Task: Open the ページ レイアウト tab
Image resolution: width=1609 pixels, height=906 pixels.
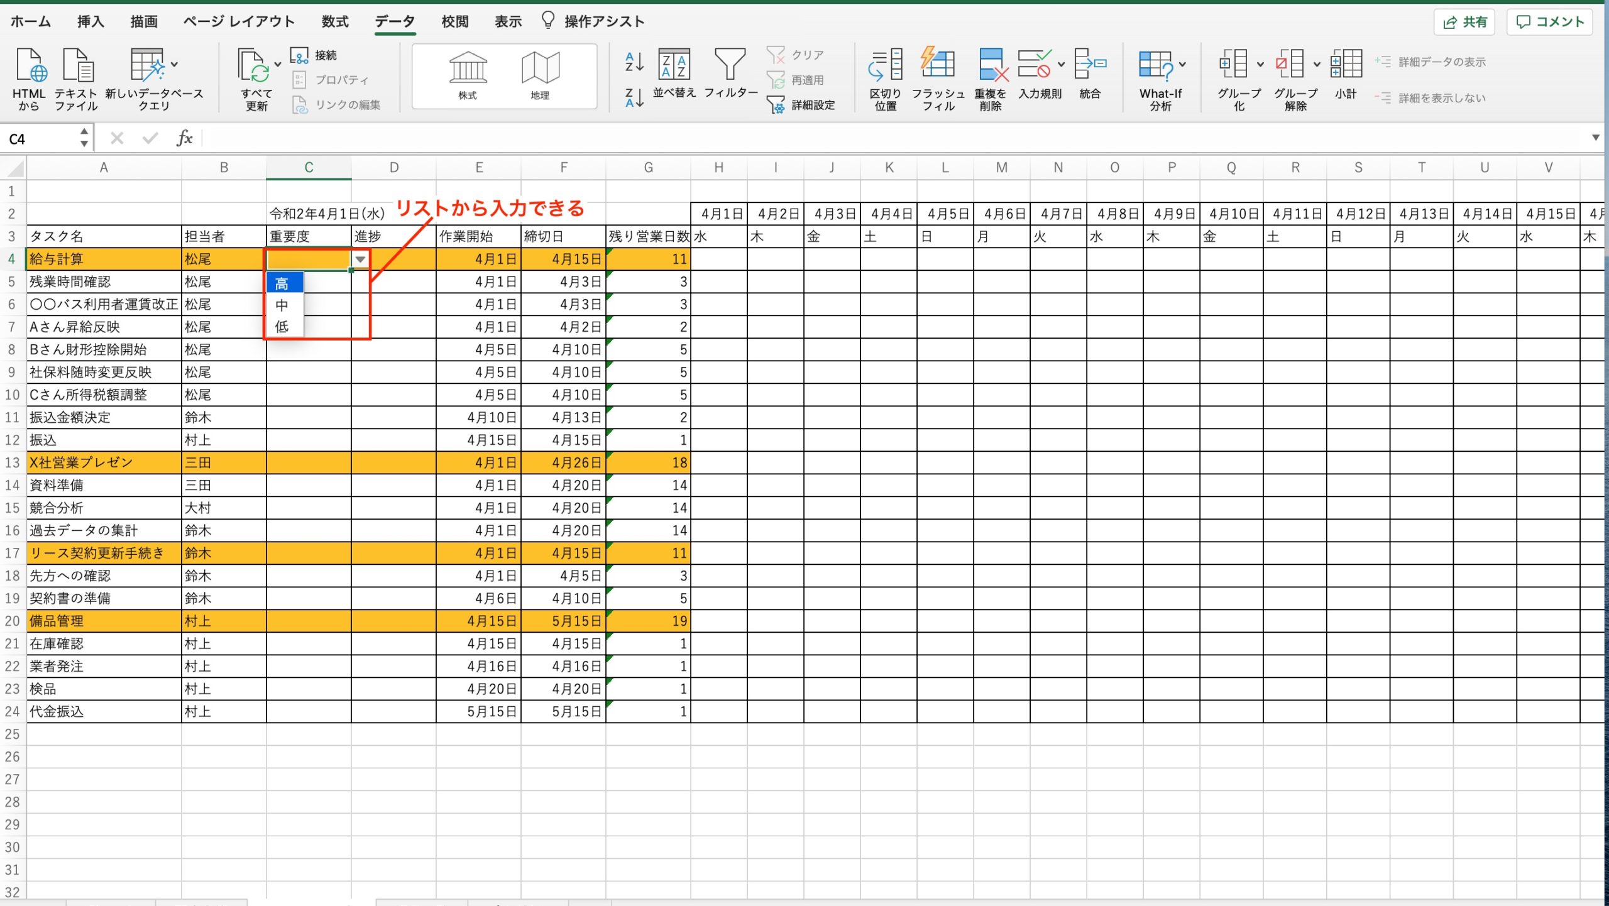Action: coord(239,21)
